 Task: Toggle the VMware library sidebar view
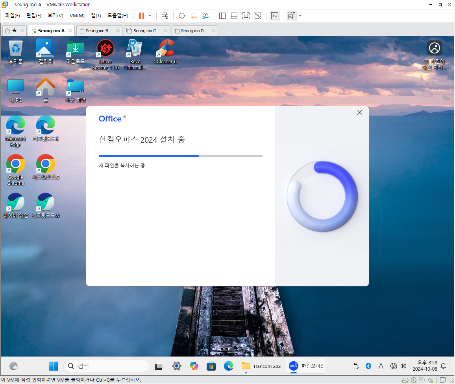point(222,16)
